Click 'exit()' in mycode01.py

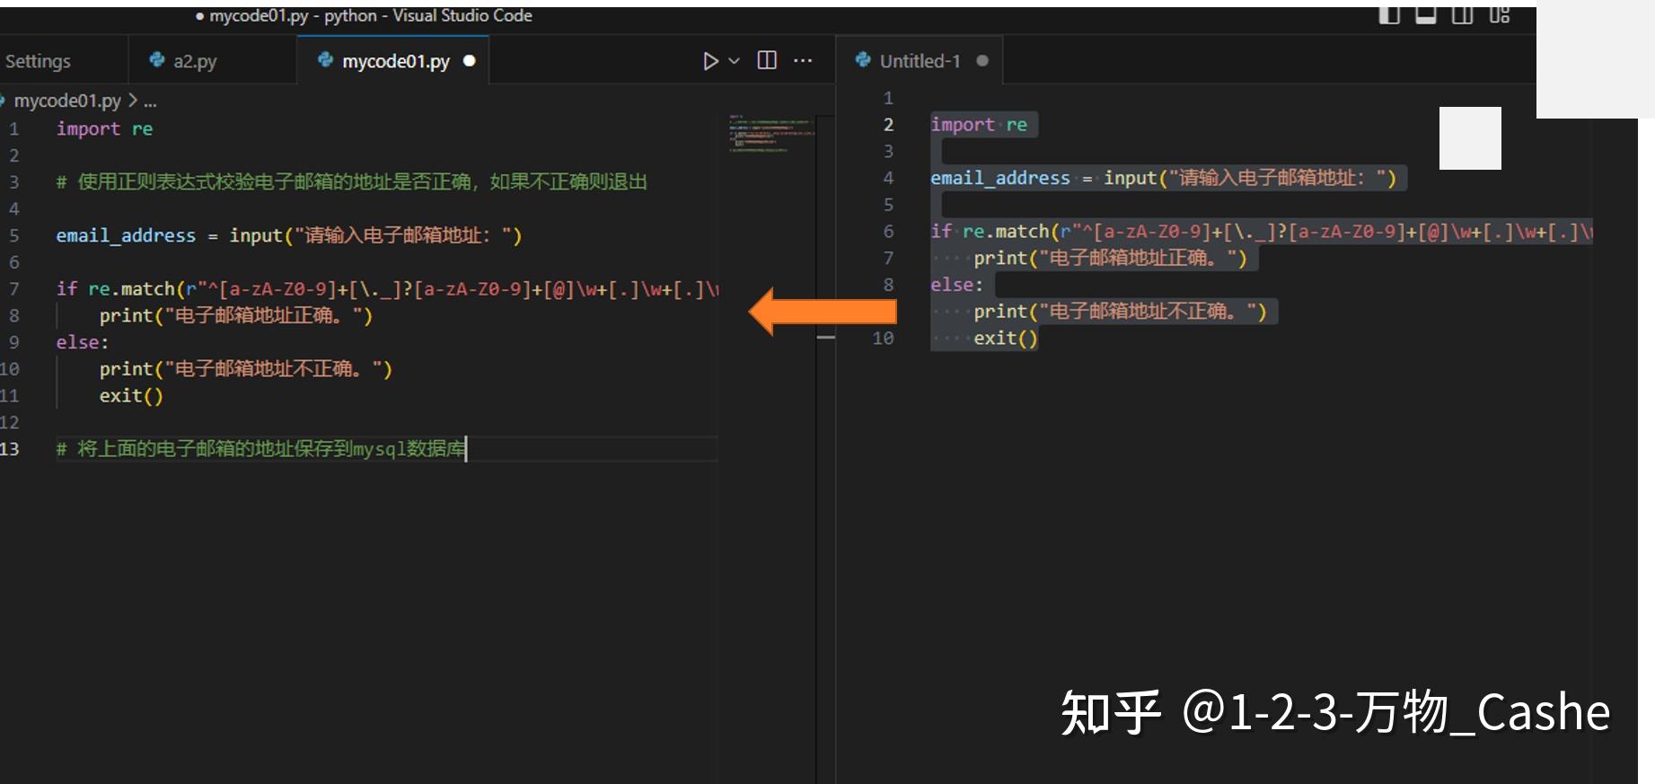131,395
